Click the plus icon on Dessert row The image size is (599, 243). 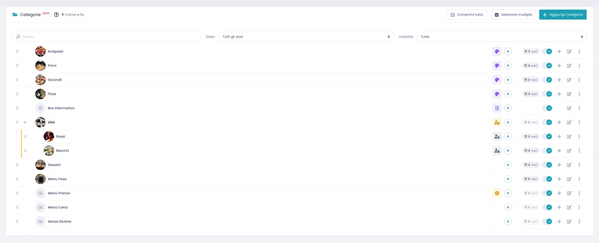pos(559,165)
